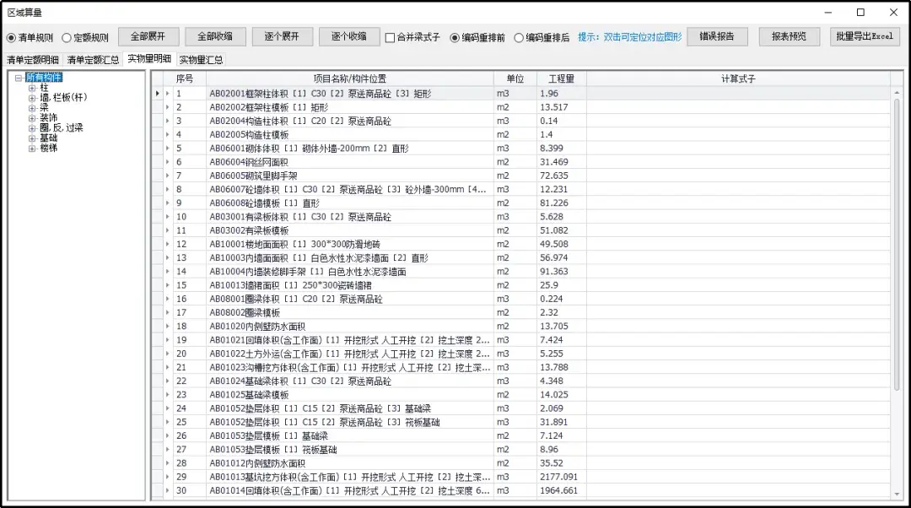Minimize the 区域算量 window

[x=828, y=12]
